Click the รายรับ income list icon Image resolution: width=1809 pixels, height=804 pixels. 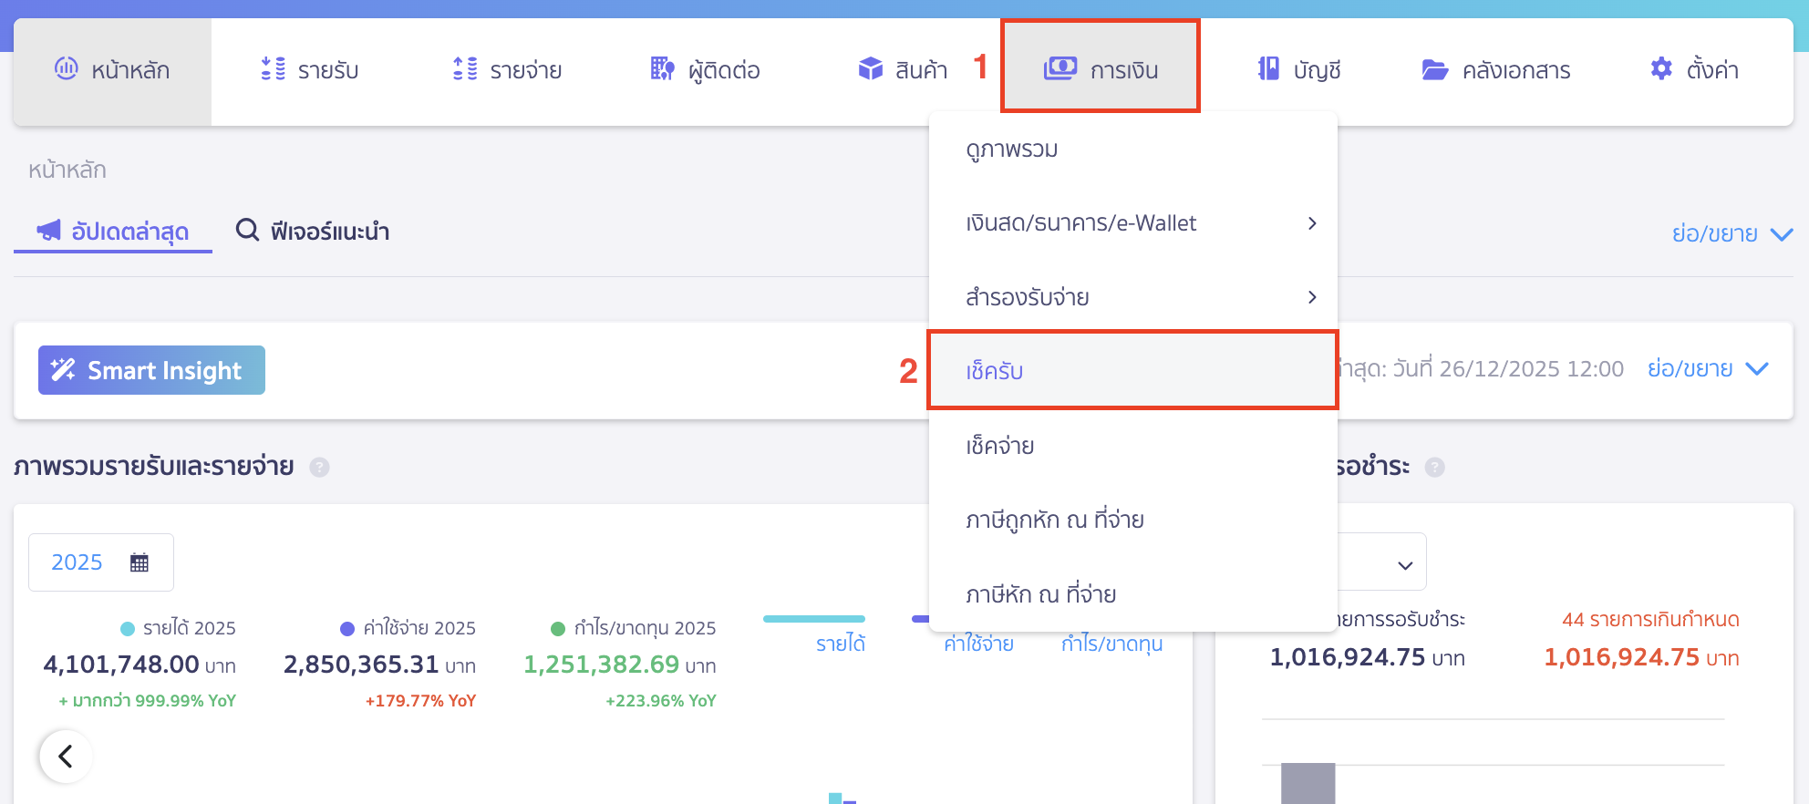pos(273,69)
